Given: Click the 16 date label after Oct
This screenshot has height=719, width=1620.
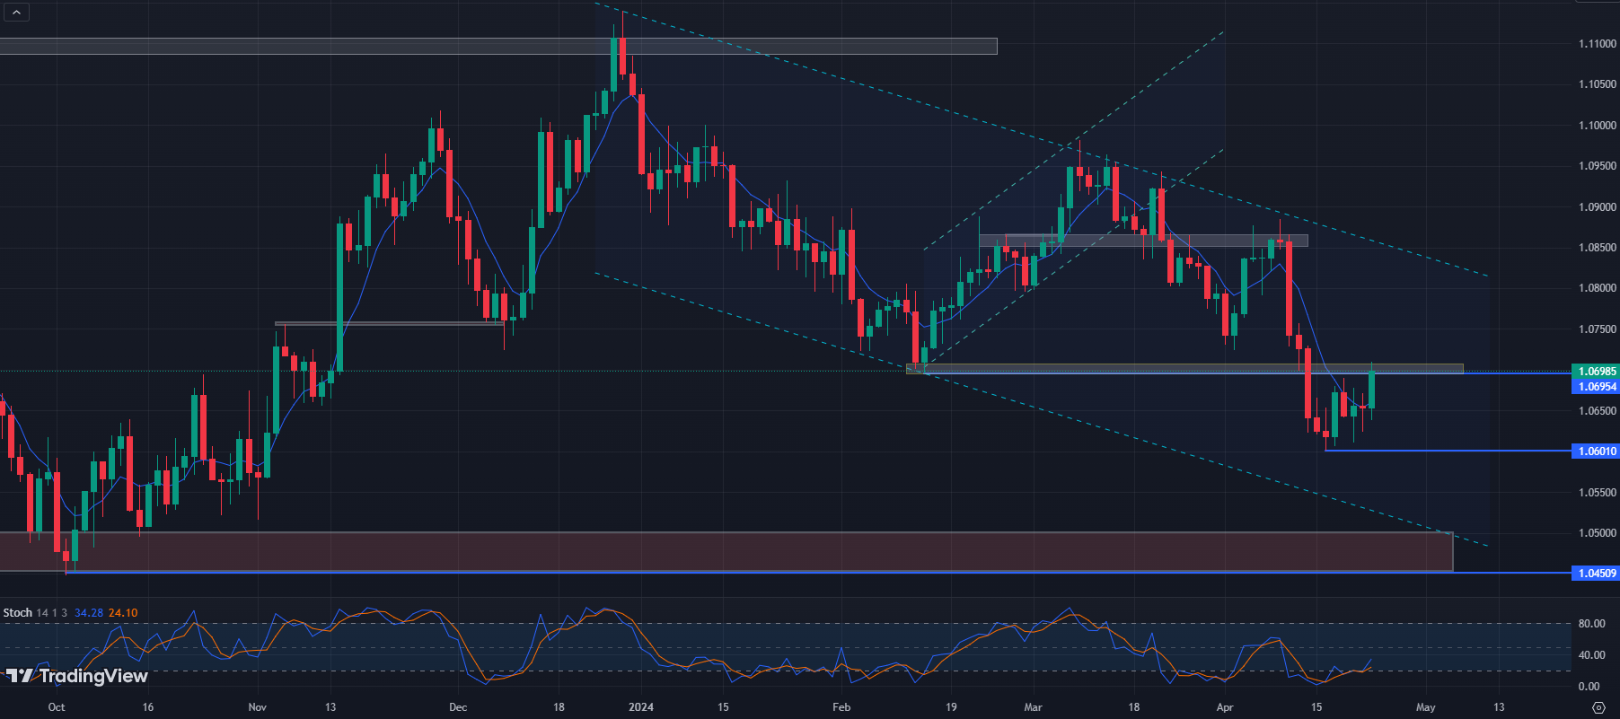Looking at the screenshot, I should (x=148, y=707).
